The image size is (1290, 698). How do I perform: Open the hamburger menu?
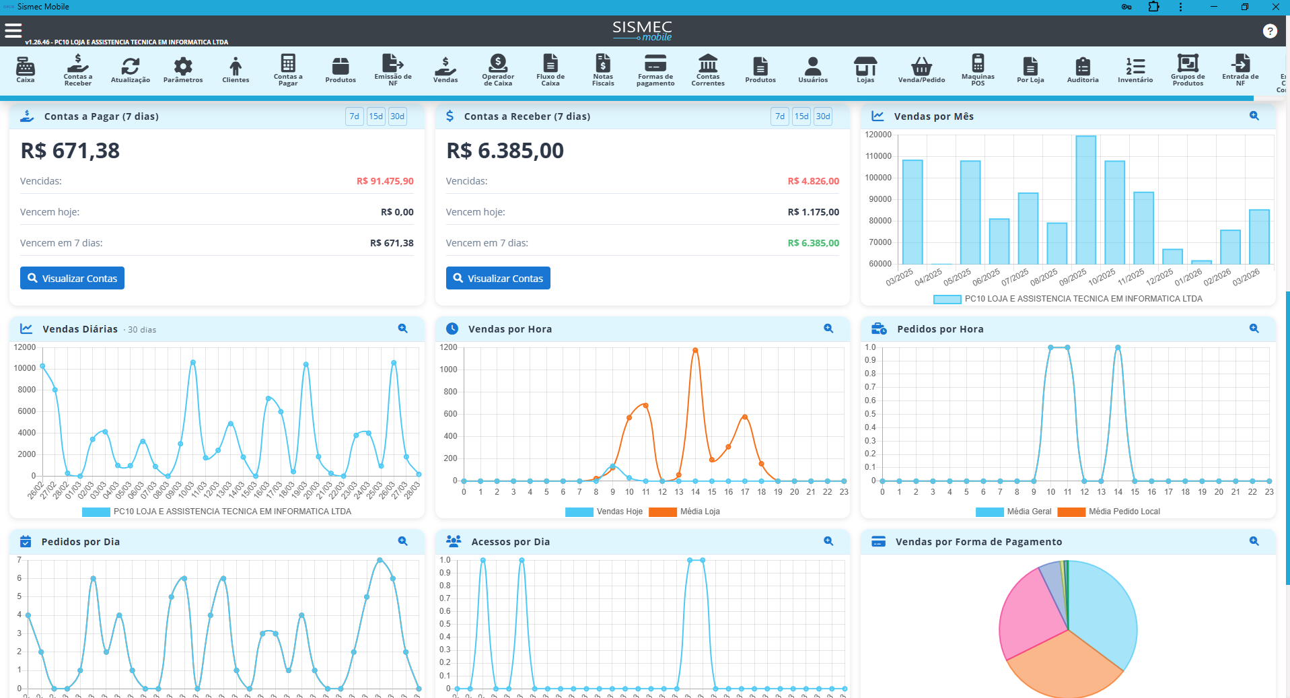[x=13, y=30]
